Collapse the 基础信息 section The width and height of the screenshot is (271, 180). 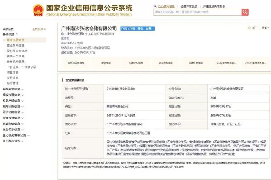pos(10,34)
